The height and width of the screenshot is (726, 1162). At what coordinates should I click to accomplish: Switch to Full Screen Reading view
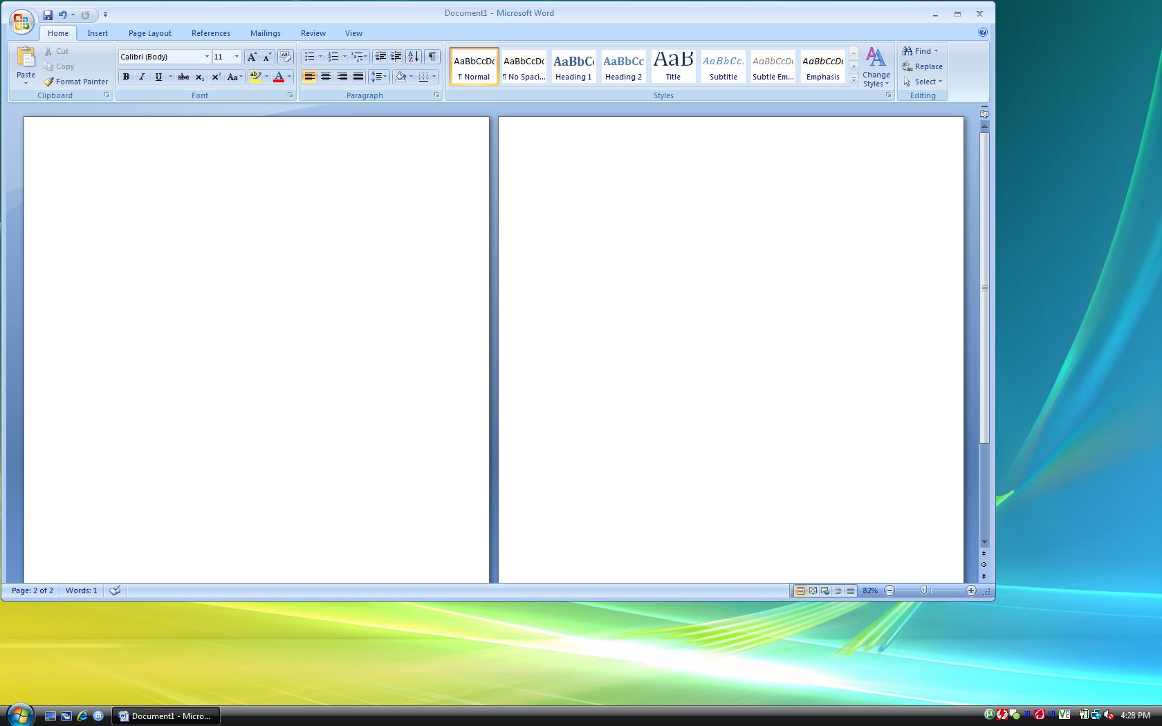coord(813,590)
